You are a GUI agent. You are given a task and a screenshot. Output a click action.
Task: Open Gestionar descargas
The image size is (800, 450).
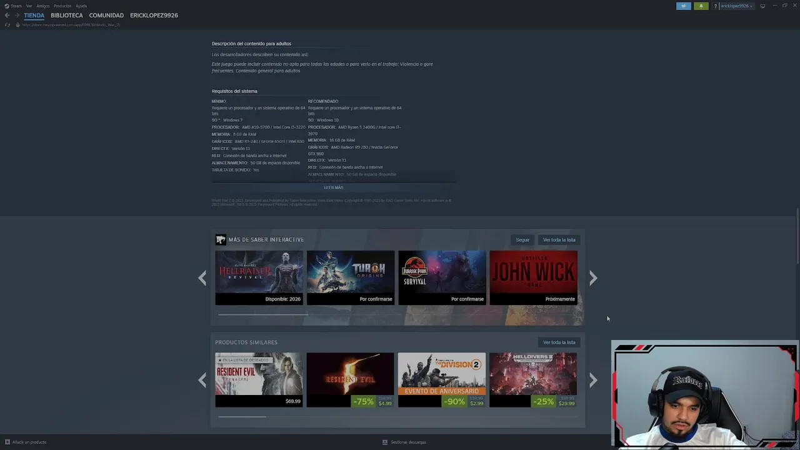point(408,442)
